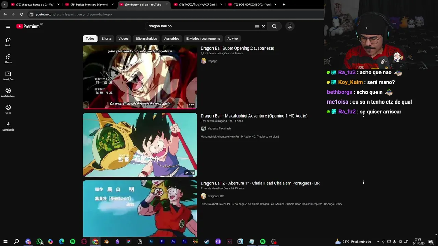Click 'Makafushigi Adventure New Remix Audio HQ' description
This screenshot has width=438, height=246.
pos(240,137)
